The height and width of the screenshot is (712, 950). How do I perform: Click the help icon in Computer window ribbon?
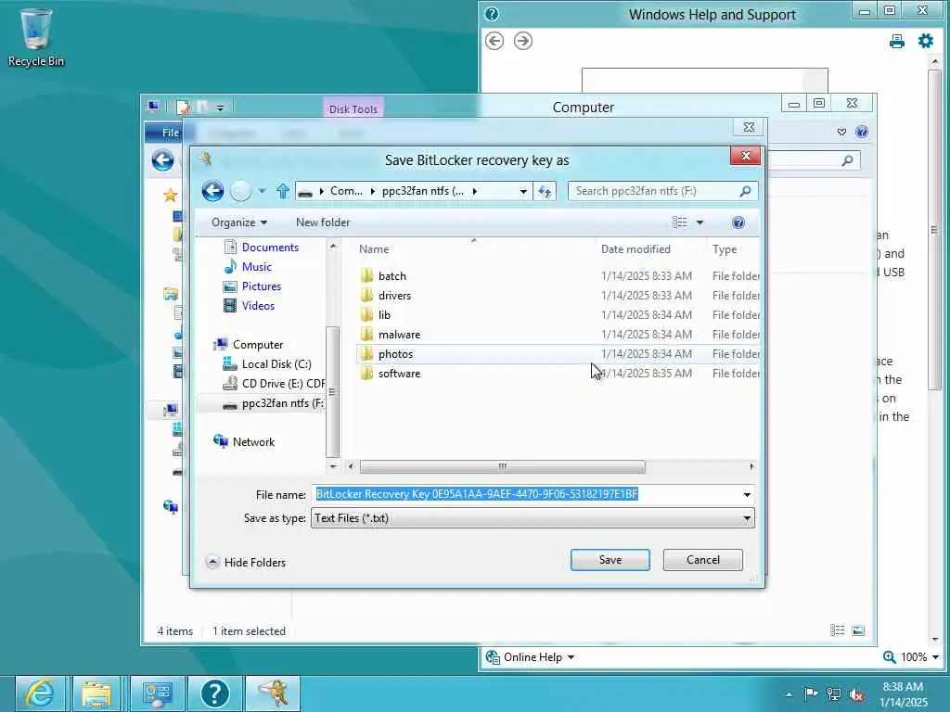(x=862, y=132)
